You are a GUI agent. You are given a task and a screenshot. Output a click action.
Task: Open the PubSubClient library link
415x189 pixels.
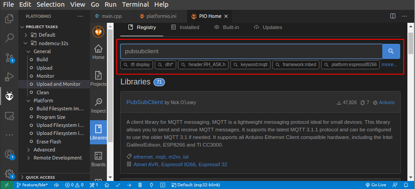[x=144, y=102]
